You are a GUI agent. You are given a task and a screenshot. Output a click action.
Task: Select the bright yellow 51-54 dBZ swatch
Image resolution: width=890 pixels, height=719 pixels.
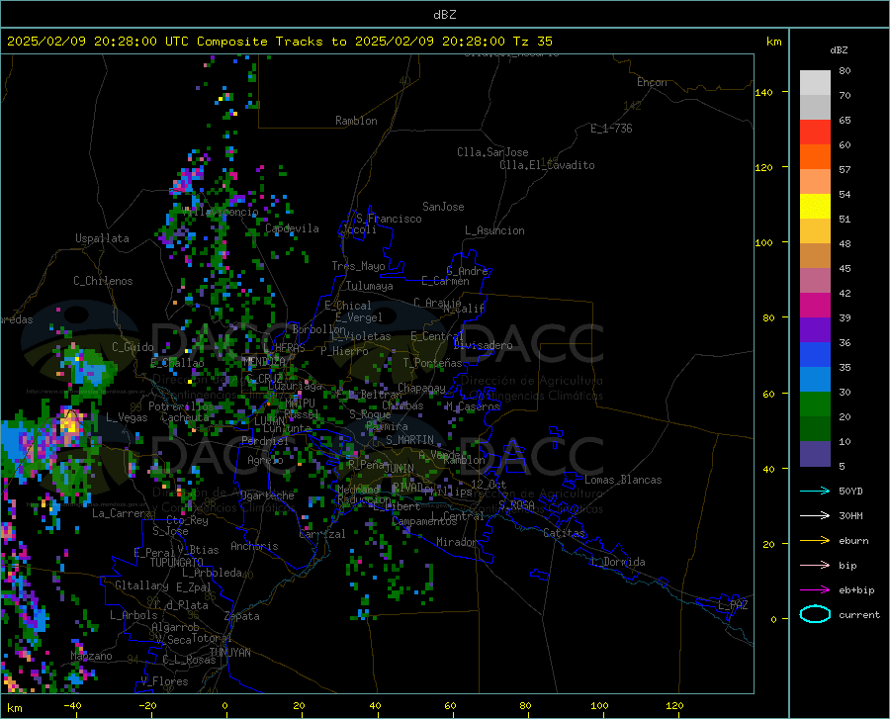(815, 207)
